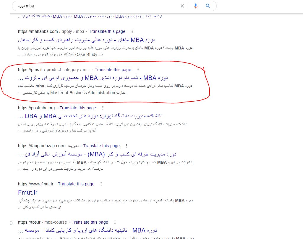This screenshot has height=239, width=303.
Task: Click snippet text Master of Business Administration
Action: tap(83, 93)
